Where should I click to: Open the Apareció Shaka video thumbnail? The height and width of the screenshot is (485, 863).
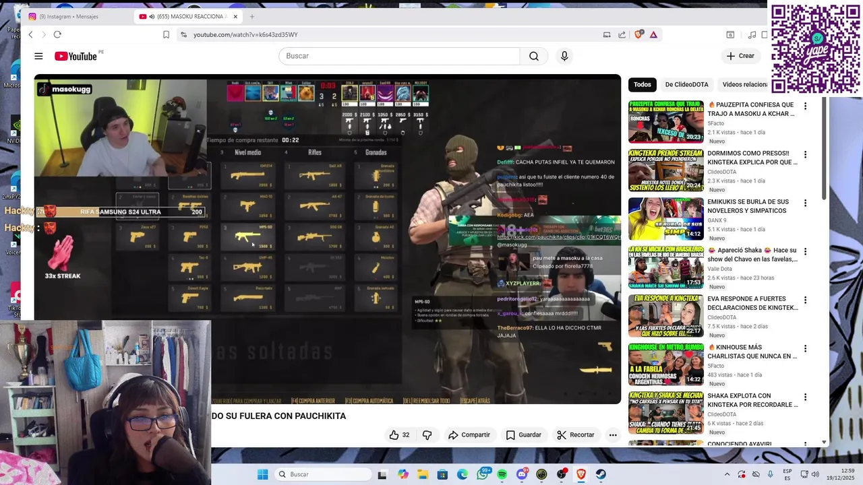click(x=666, y=267)
